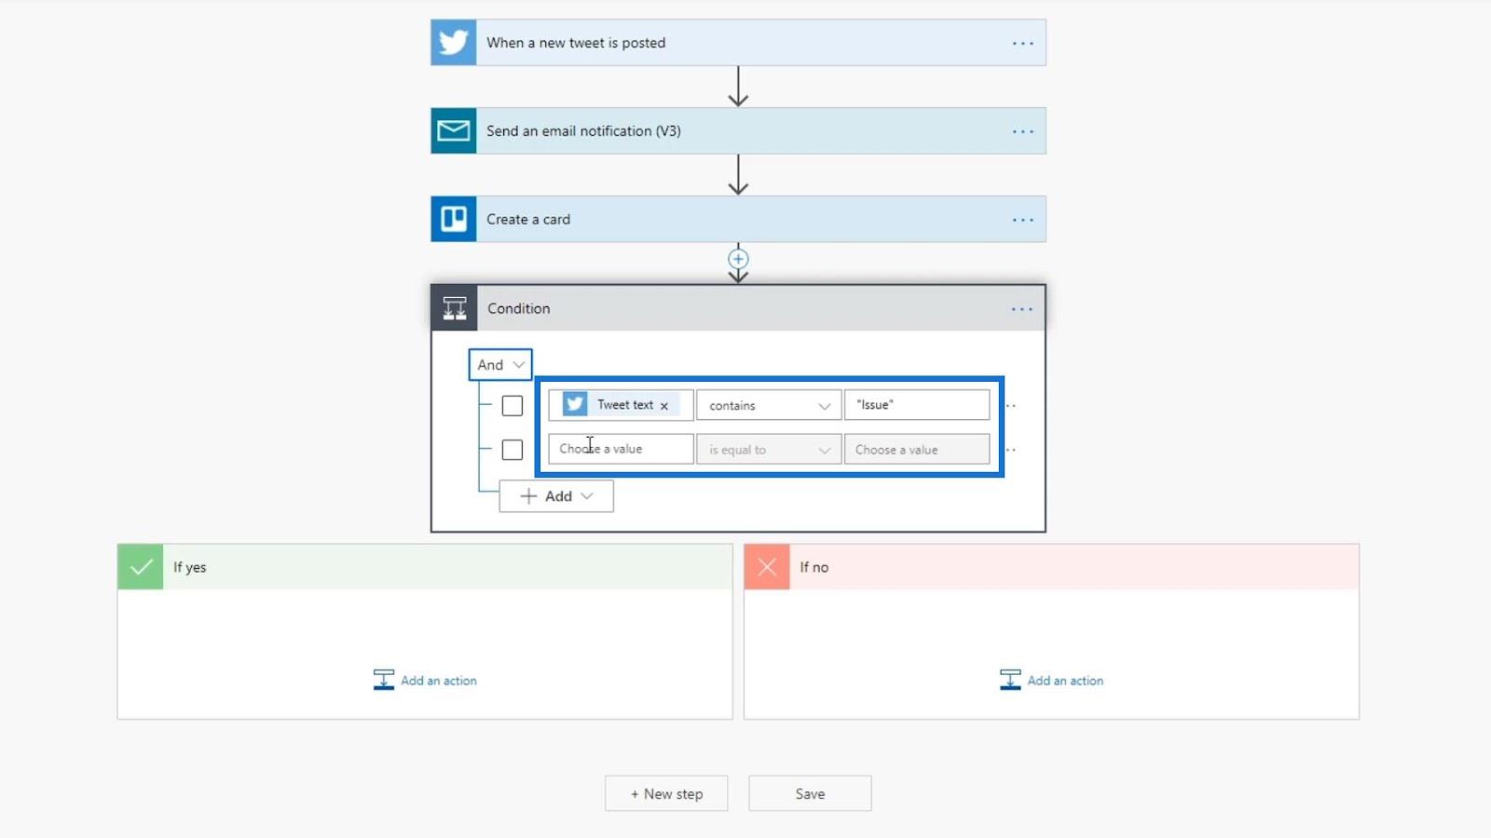Image resolution: width=1491 pixels, height=838 pixels.
Task: Open options menu for Send an email notification
Action: [x=1022, y=132]
